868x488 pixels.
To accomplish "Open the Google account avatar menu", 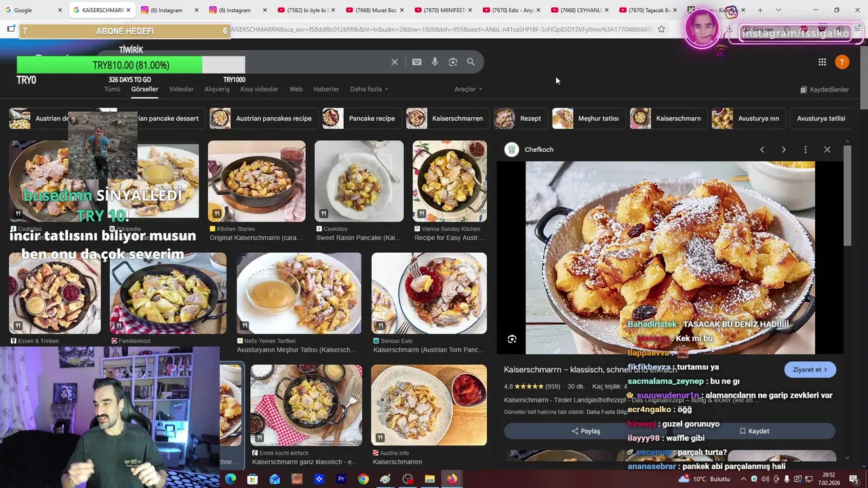I will click(x=842, y=62).
